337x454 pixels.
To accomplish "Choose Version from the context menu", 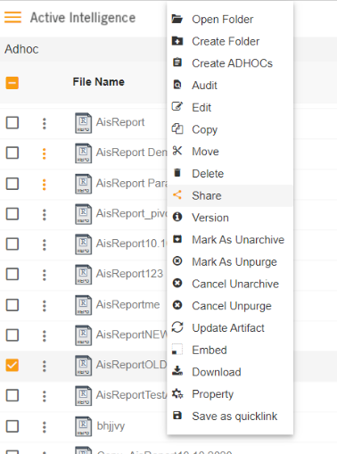I will [x=230, y=218].
